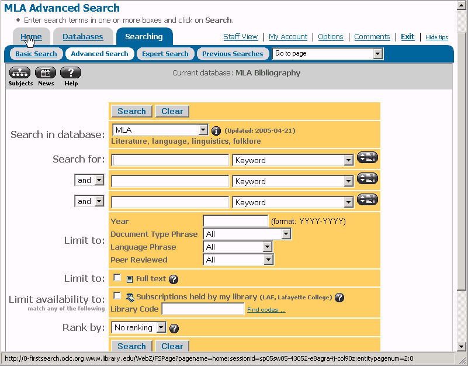Click the second search term text box
Screen dimensions: 468x366
[x=170, y=181]
